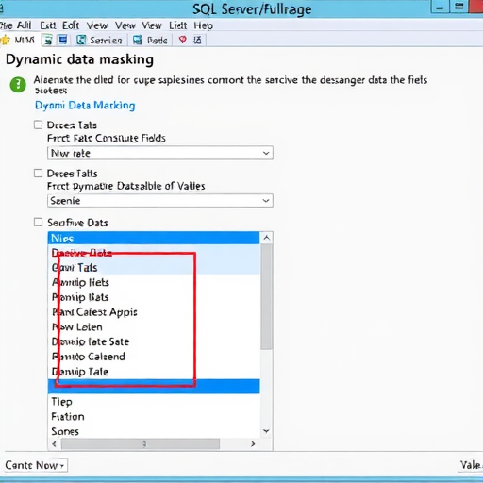
Task: Click the red heart toolbar icon
Action: (182, 40)
